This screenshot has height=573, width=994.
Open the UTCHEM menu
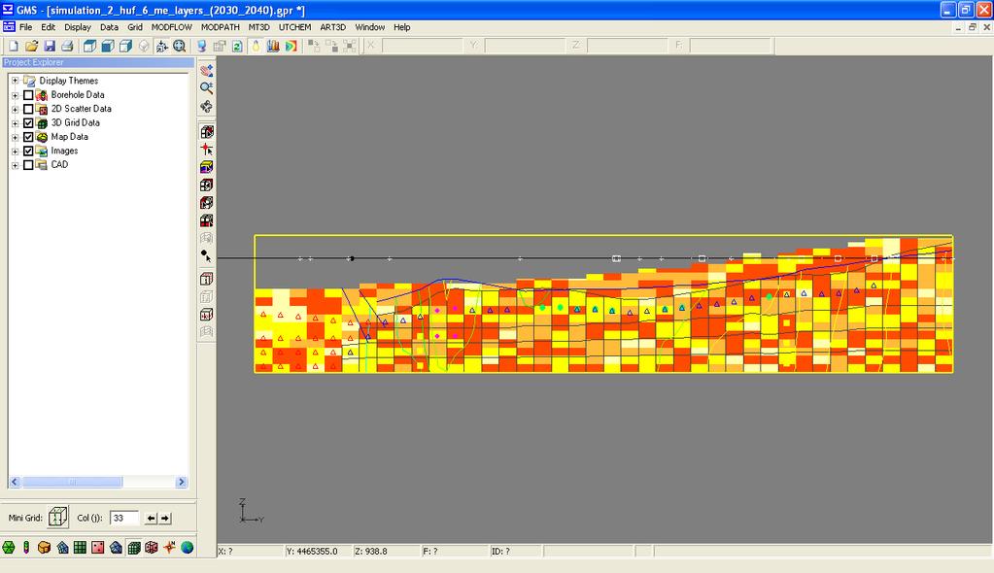[x=294, y=27]
